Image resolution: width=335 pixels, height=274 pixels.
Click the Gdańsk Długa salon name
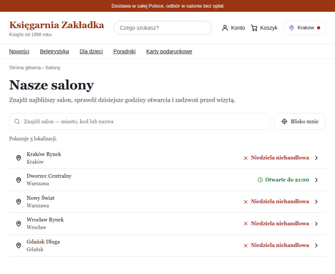[43, 242]
